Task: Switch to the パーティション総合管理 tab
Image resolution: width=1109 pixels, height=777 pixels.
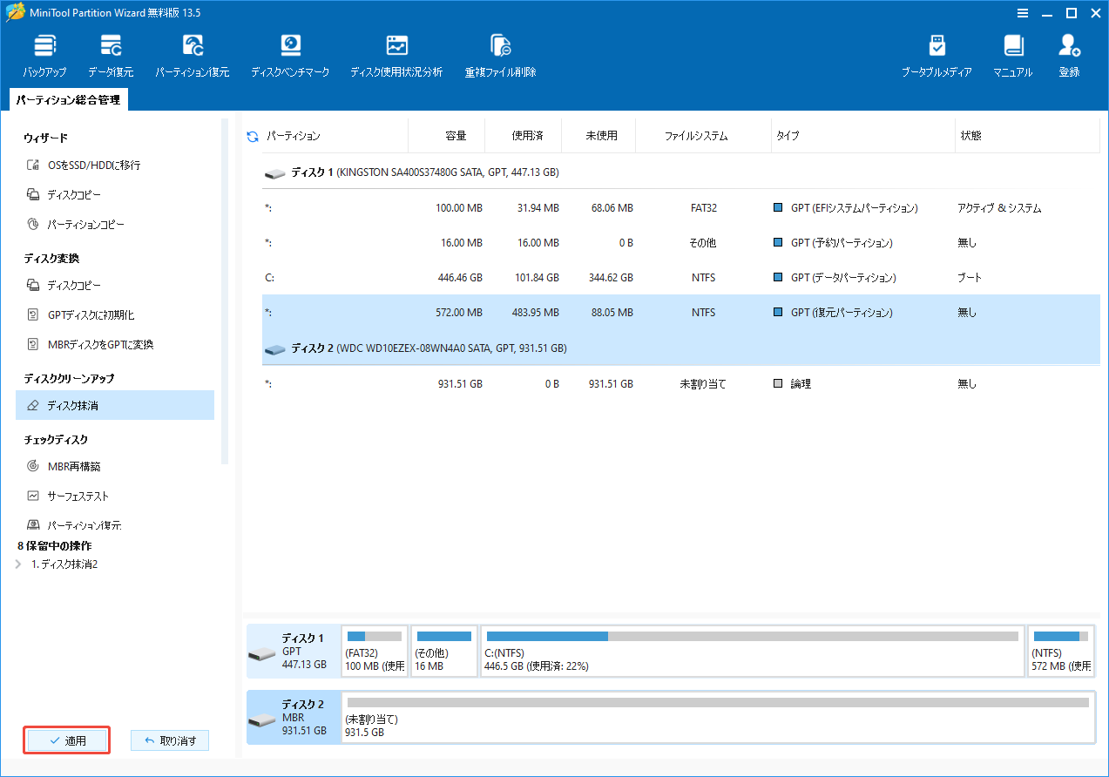Action: point(67,99)
